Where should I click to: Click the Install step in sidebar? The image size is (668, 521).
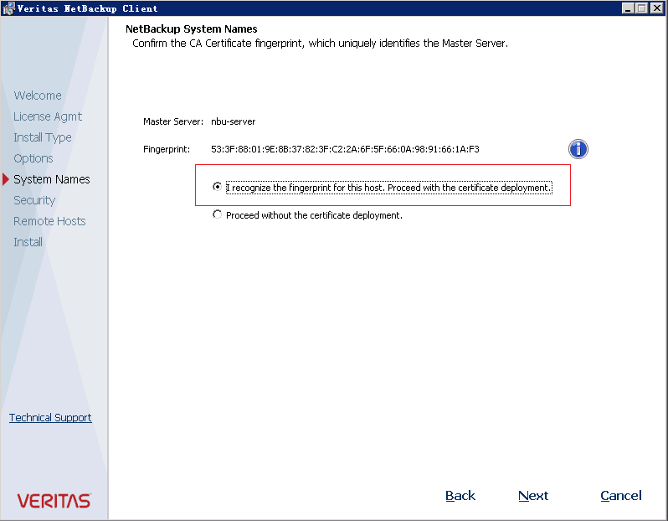[x=28, y=242]
